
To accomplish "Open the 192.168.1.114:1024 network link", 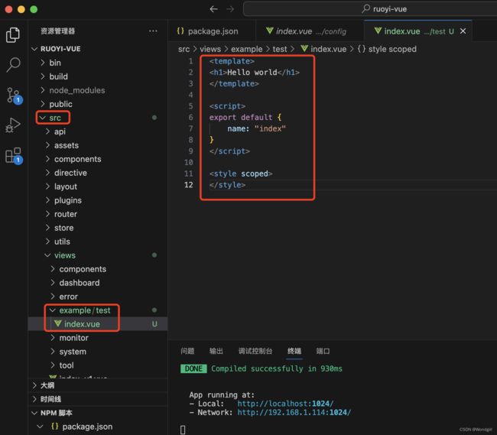I will tap(294, 412).
